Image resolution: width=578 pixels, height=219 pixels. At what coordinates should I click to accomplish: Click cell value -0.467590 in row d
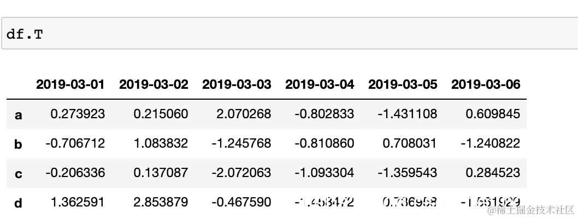point(241,202)
